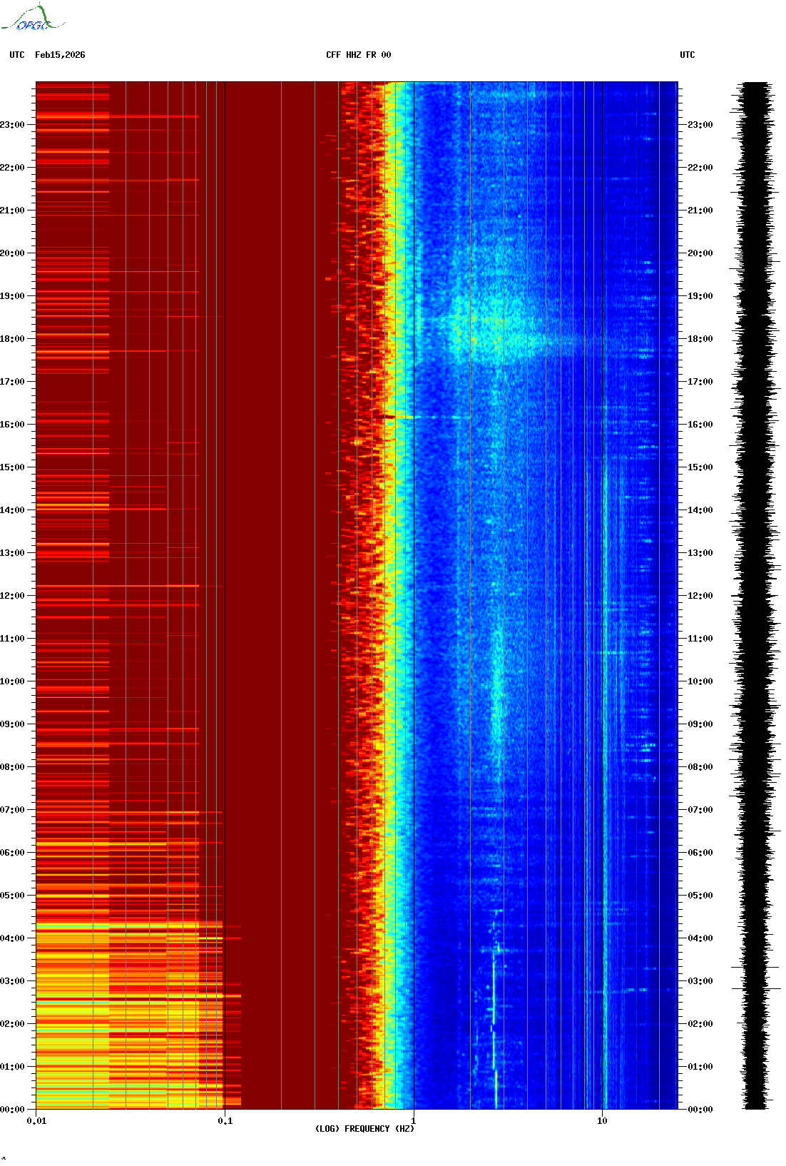The width and height of the screenshot is (786, 1166).
Task: Click the OGS logo in the corner
Action: click(33, 18)
